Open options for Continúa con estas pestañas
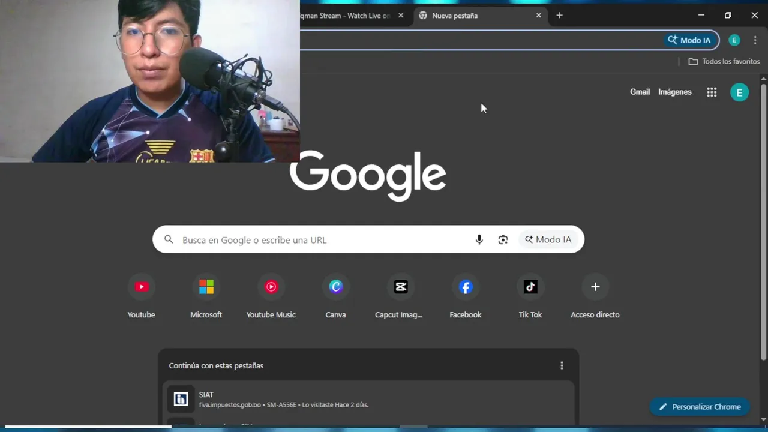Screen dimensions: 768x432 point(562,365)
